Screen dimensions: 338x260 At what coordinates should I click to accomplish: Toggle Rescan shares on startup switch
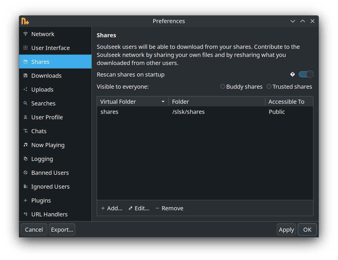(x=306, y=75)
